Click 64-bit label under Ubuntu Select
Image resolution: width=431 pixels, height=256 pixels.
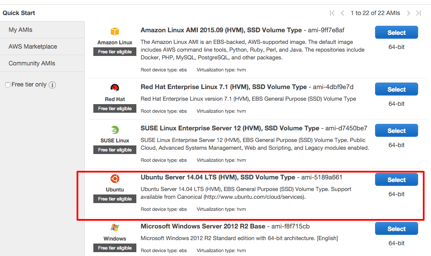click(x=396, y=194)
